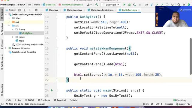This screenshot has height=108, width=192.
Task: Open Project panel options gear
Action: (x=36, y=10)
